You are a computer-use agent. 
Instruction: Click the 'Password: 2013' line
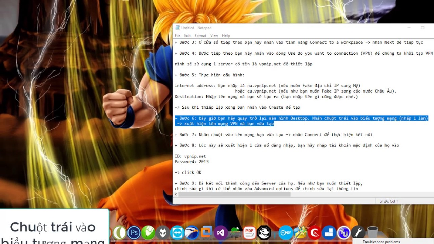pos(192,162)
